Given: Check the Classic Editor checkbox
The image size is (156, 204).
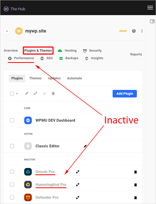Looking at the screenshot, I should tap(12, 146).
